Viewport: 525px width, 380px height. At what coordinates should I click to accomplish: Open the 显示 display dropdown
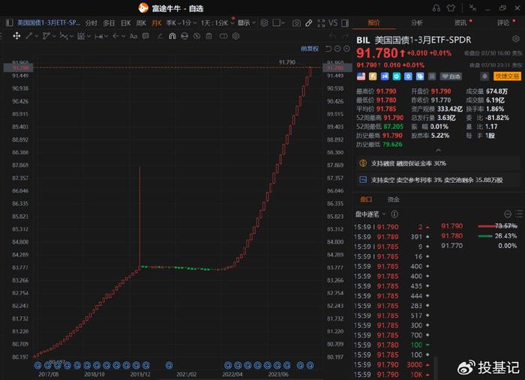(x=247, y=22)
